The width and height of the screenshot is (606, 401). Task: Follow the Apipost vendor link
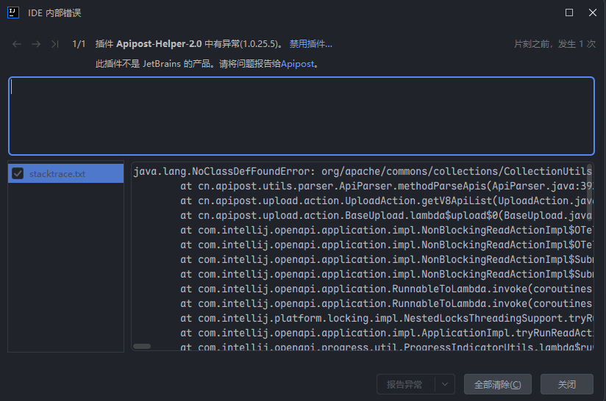[297, 64]
